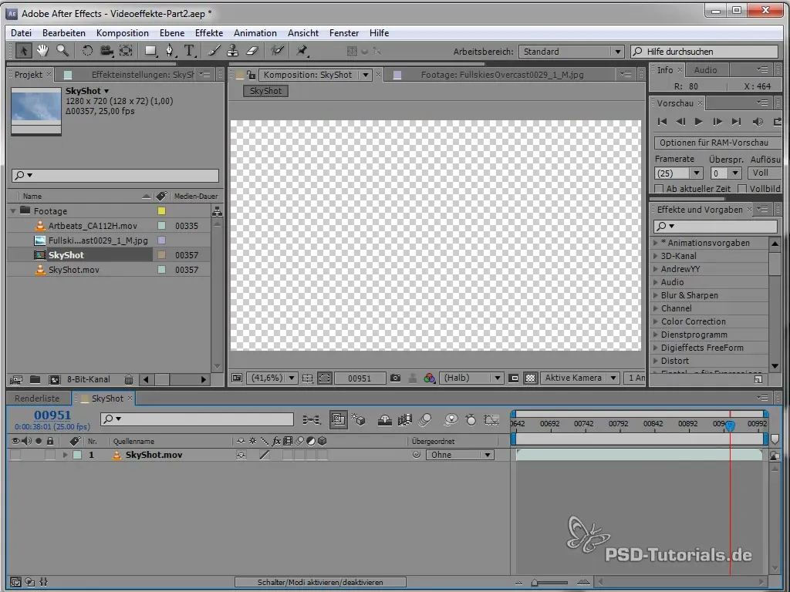The image size is (790, 592).
Task: Toggle lock on SkyShot.mov layer
Action: [50, 455]
